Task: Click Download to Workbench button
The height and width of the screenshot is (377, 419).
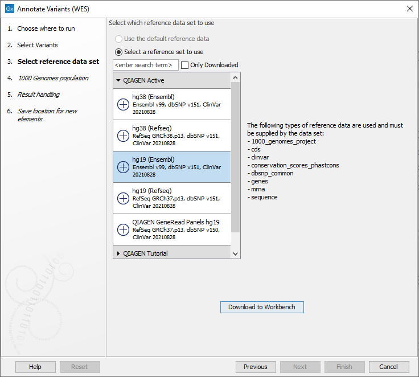Action: click(x=262, y=307)
